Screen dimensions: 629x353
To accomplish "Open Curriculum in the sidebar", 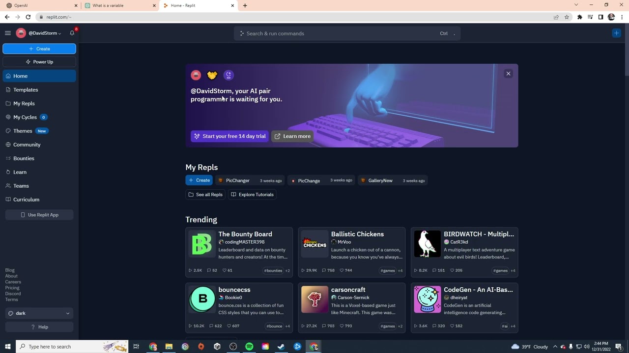I will tap(39, 200).
